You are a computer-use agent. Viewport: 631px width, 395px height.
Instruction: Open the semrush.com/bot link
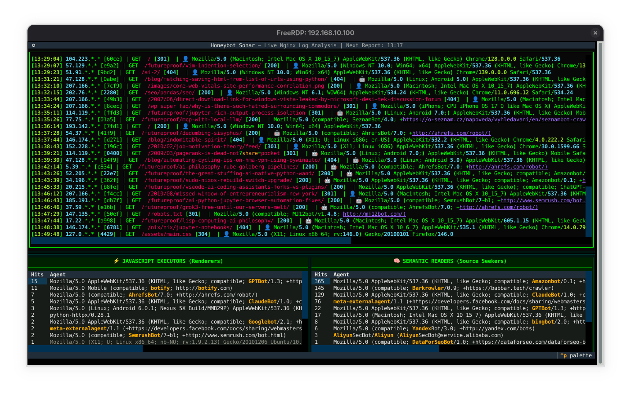[x=543, y=200]
